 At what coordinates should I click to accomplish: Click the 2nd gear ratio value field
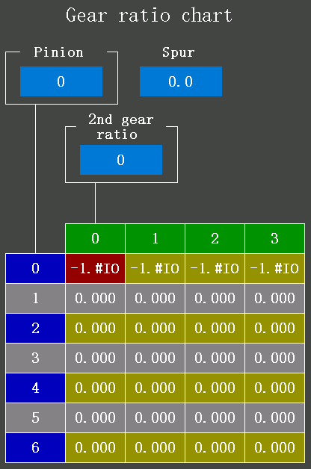121,160
